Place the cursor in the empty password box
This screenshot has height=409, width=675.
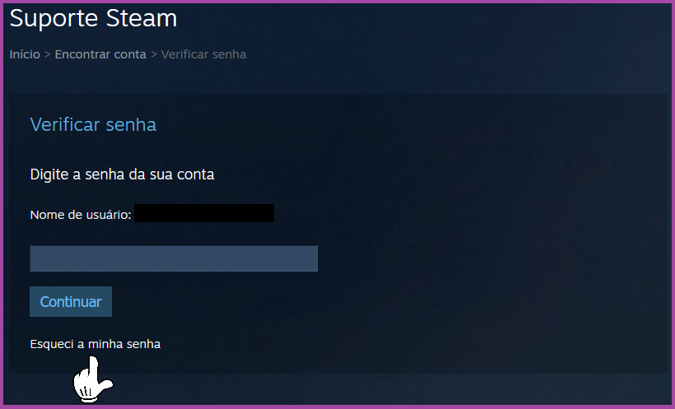[x=174, y=258]
